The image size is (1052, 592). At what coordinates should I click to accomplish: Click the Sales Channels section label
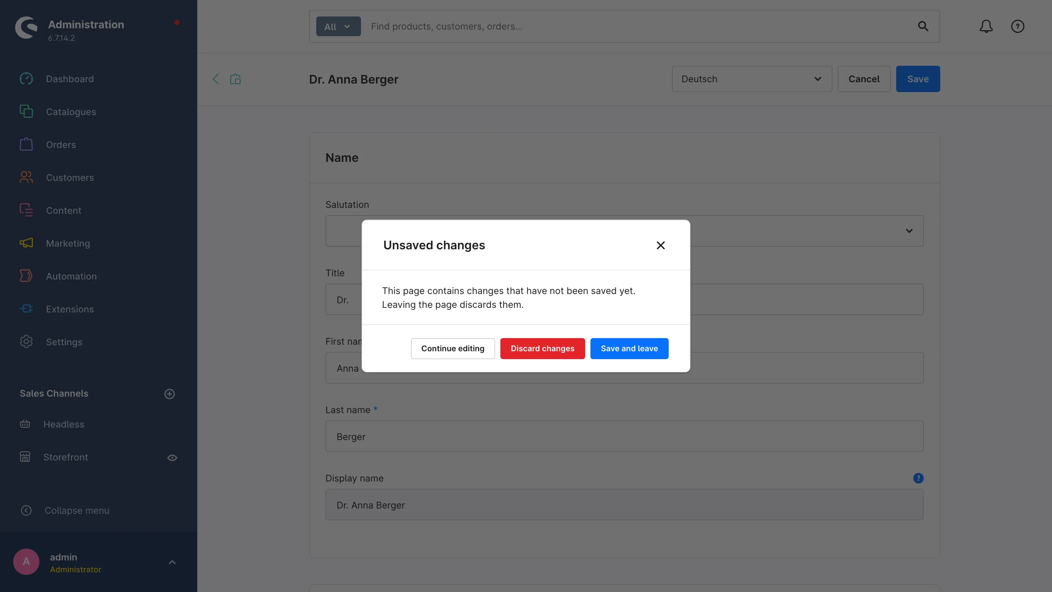[x=54, y=393]
